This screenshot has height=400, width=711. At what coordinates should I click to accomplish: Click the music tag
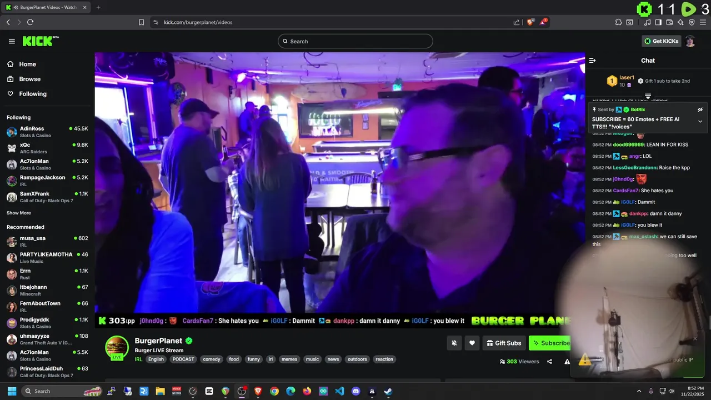(x=313, y=359)
